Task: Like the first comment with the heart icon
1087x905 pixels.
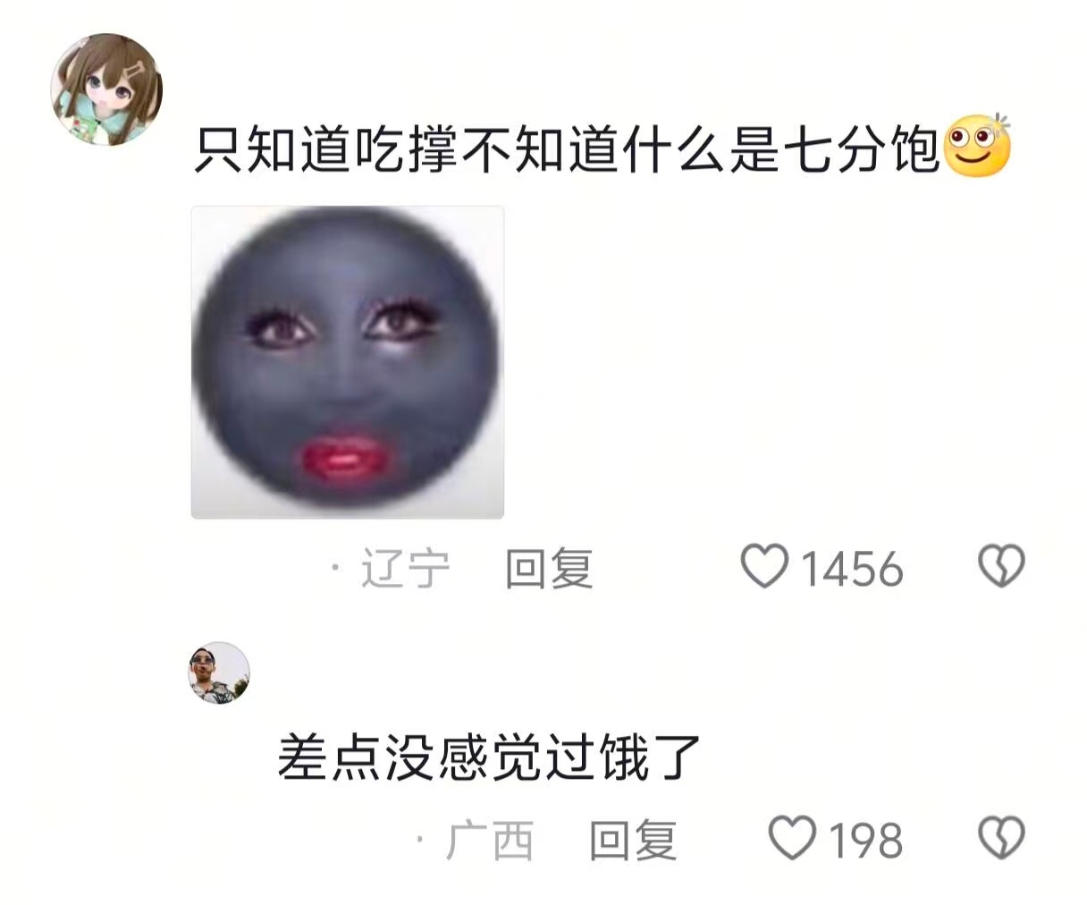Action: coord(765,567)
